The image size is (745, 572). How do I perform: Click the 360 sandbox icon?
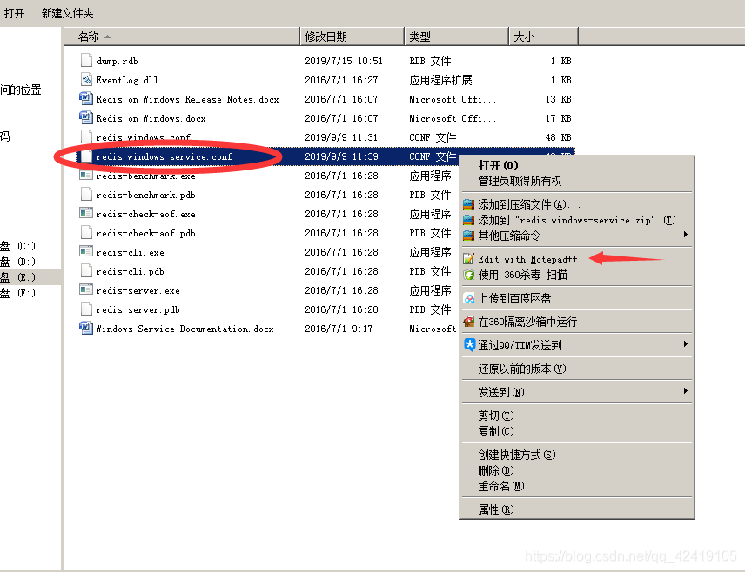pyautogui.click(x=469, y=322)
